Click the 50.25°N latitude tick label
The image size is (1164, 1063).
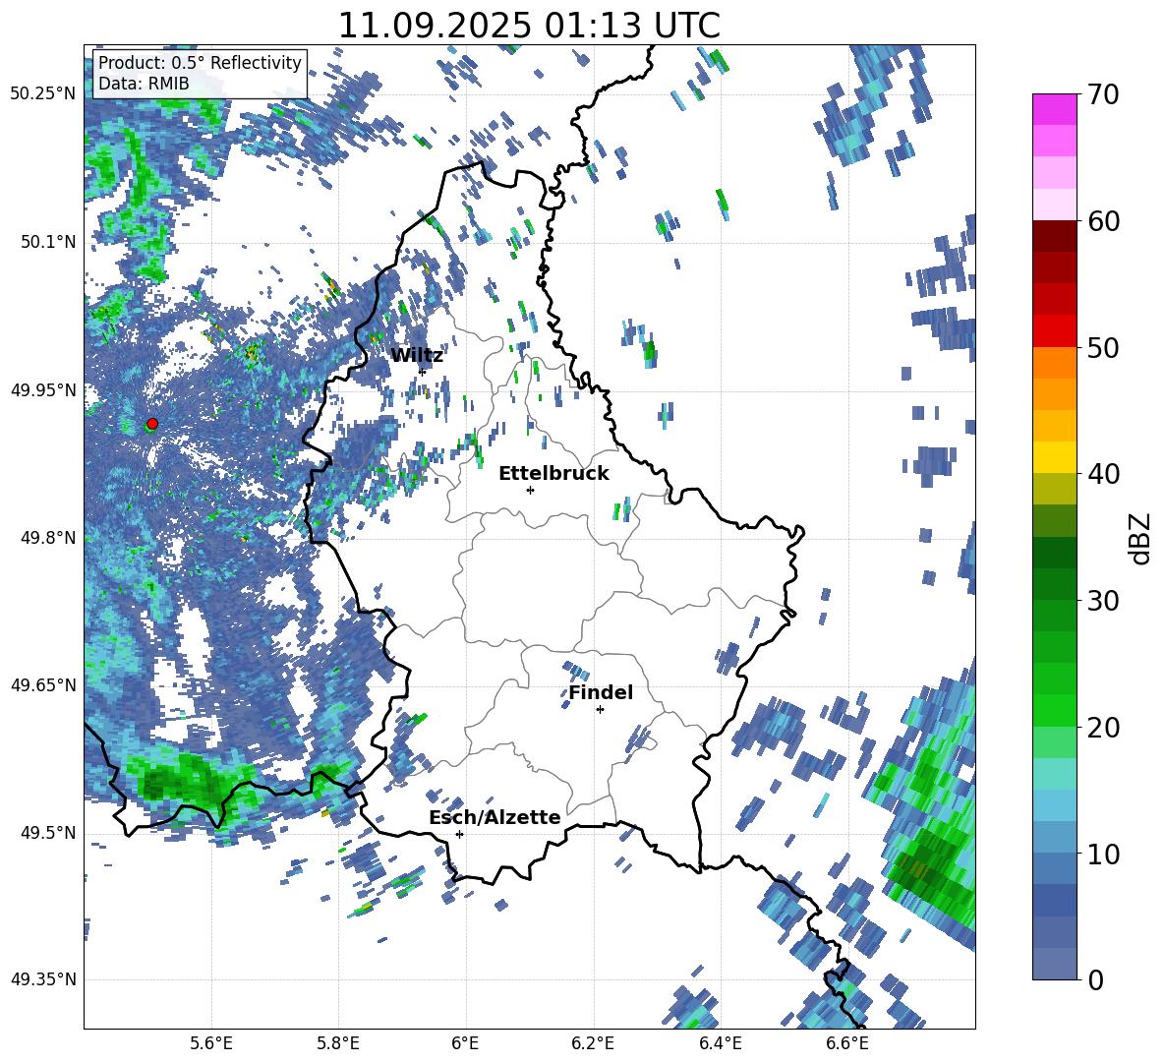click(x=44, y=93)
